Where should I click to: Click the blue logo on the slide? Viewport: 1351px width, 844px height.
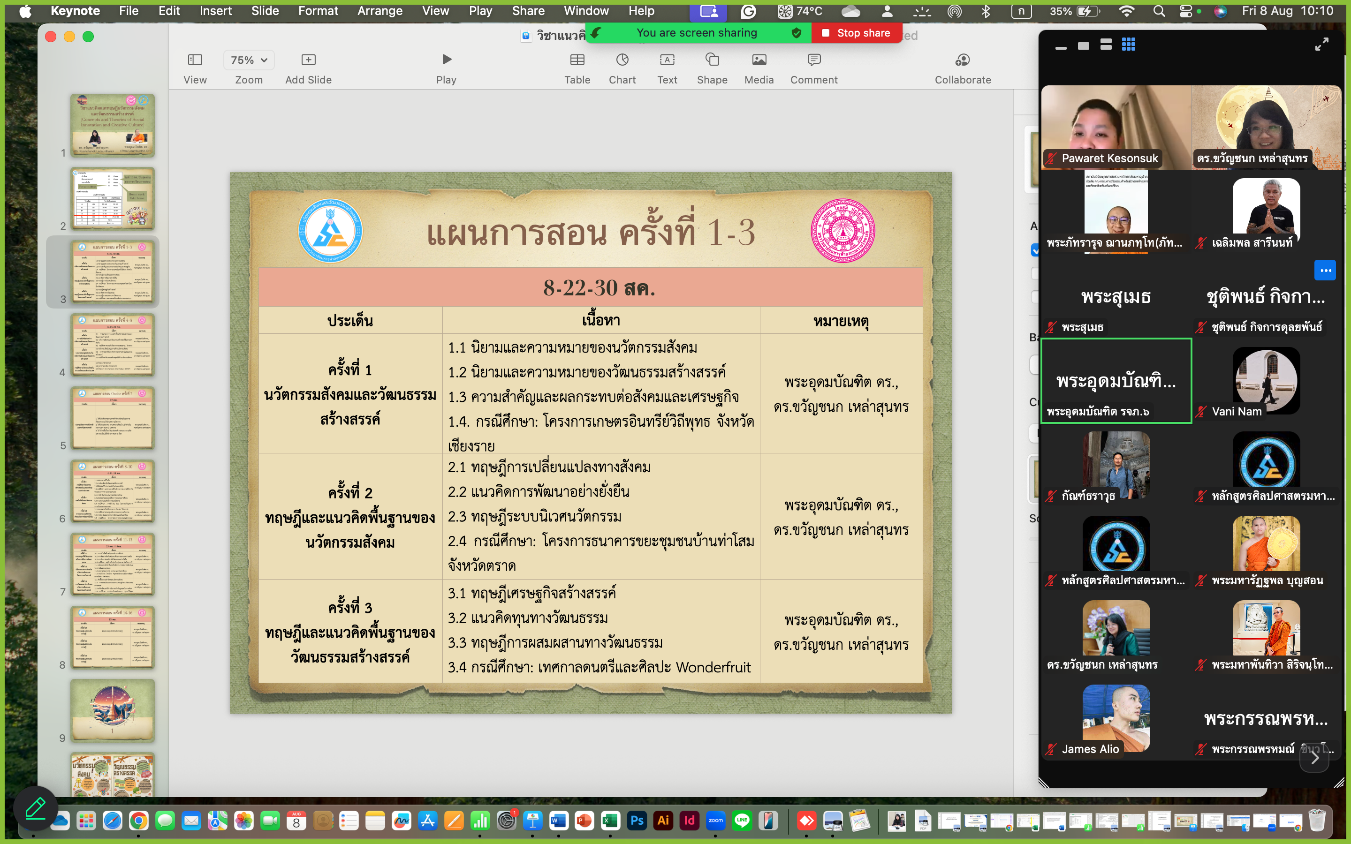[x=331, y=231]
